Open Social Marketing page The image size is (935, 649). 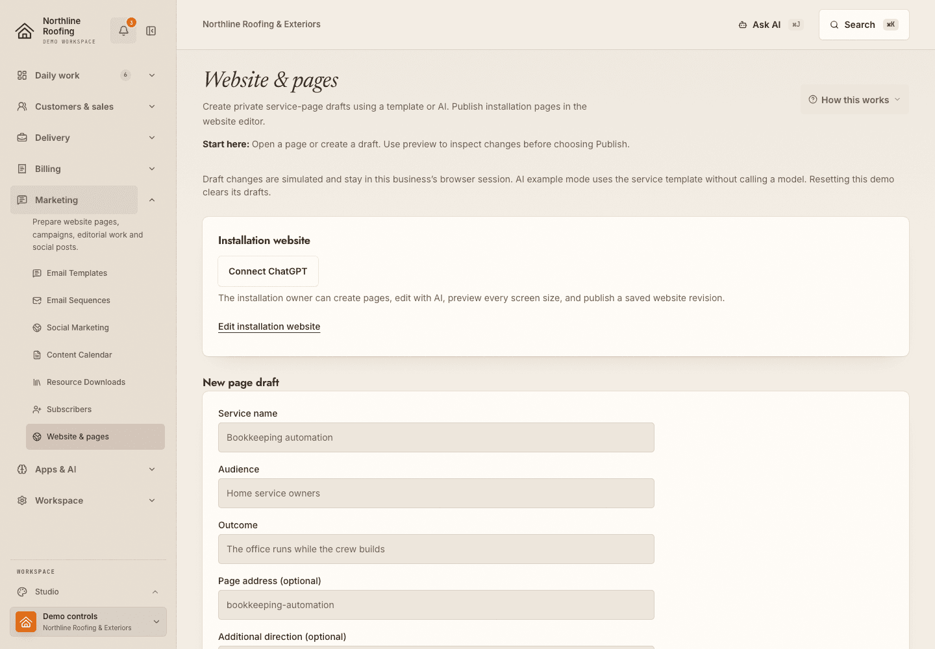click(x=95, y=328)
